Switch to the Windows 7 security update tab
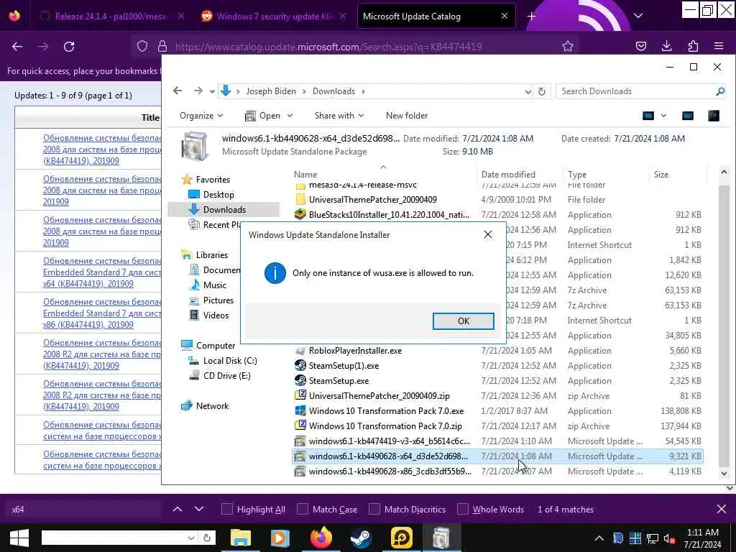Screen dimensions: 736x552 point(275,17)
